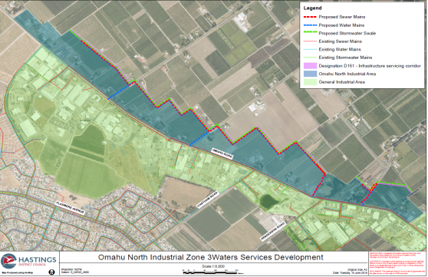
Task: Click the small round emblem below the logo
Action: pyautogui.click(x=51, y=272)
